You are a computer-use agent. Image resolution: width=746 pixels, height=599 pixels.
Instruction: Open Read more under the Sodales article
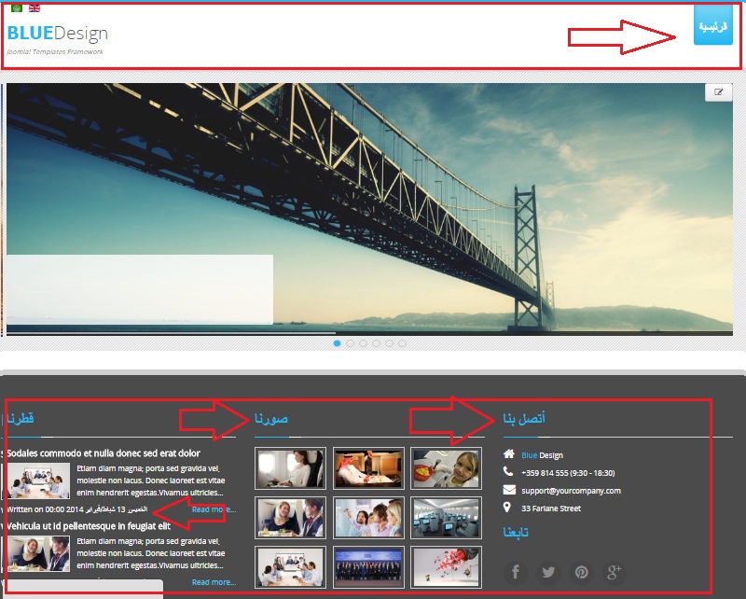click(x=214, y=509)
